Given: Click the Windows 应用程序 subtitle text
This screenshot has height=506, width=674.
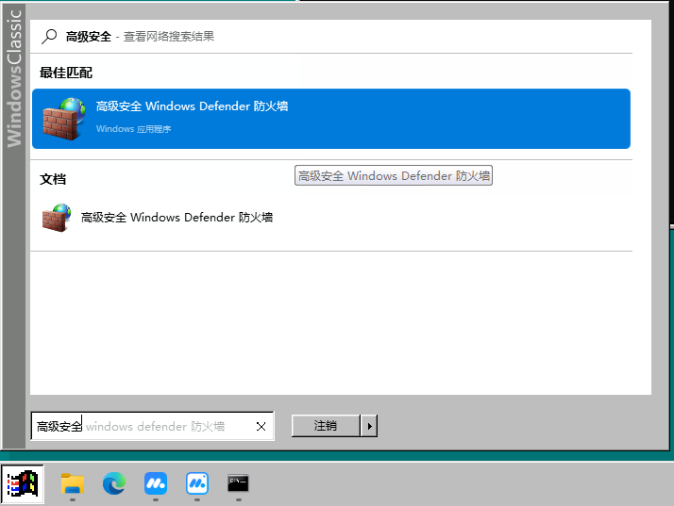Looking at the screenshot, I should pos(133,129).
